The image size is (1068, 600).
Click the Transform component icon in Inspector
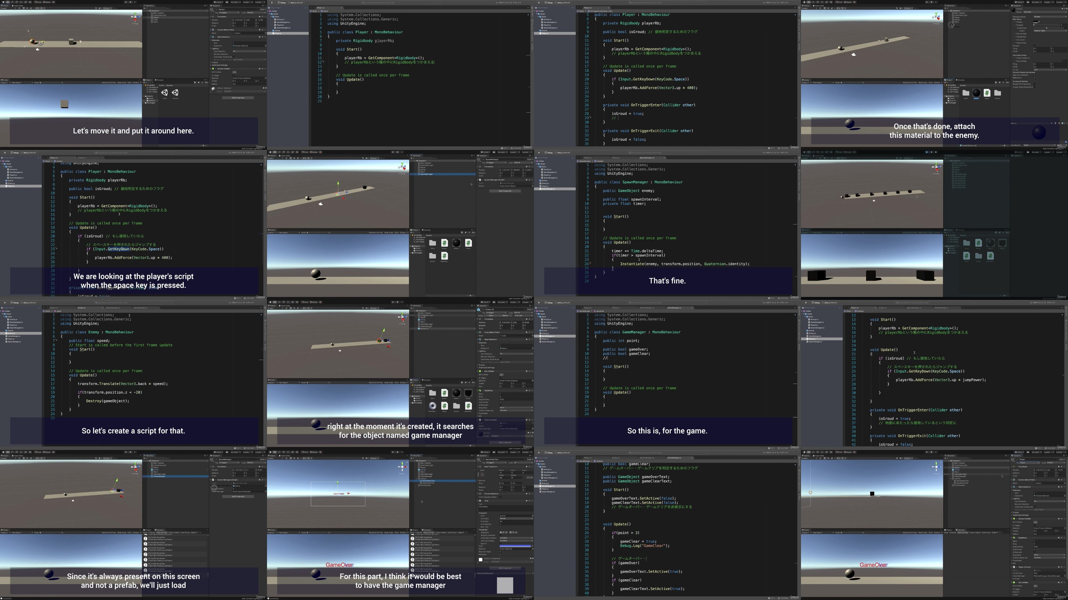[x=213, y=17]
